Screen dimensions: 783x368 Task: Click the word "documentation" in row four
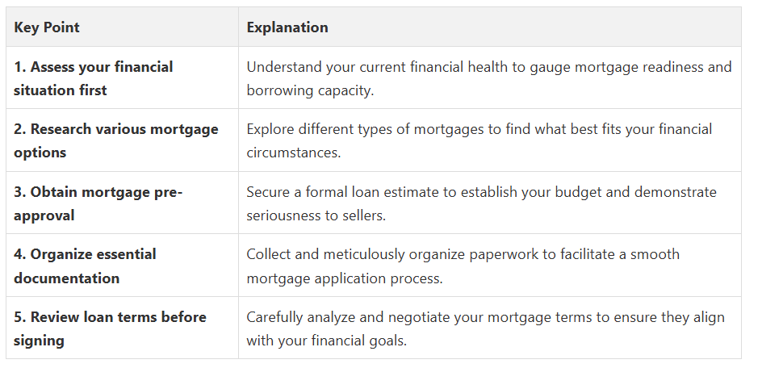(67, 278)
